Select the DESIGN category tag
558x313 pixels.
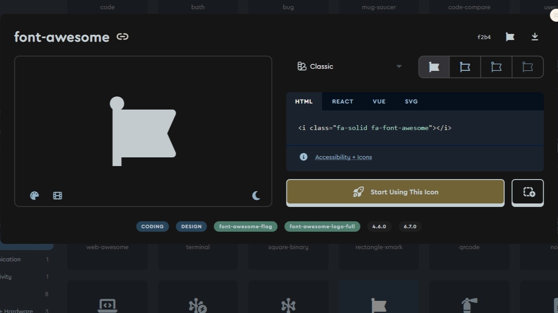(x=191, y=226)
